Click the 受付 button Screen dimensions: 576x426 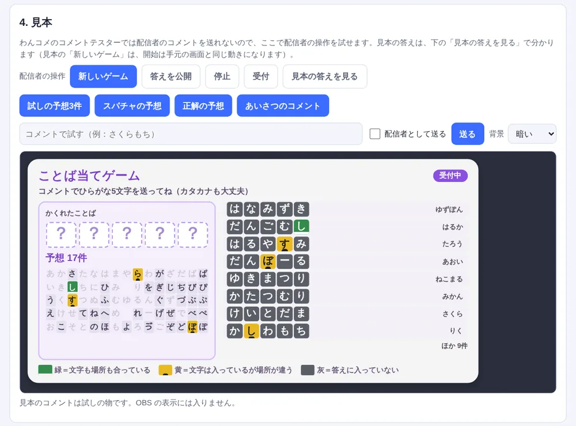[261, 77]
